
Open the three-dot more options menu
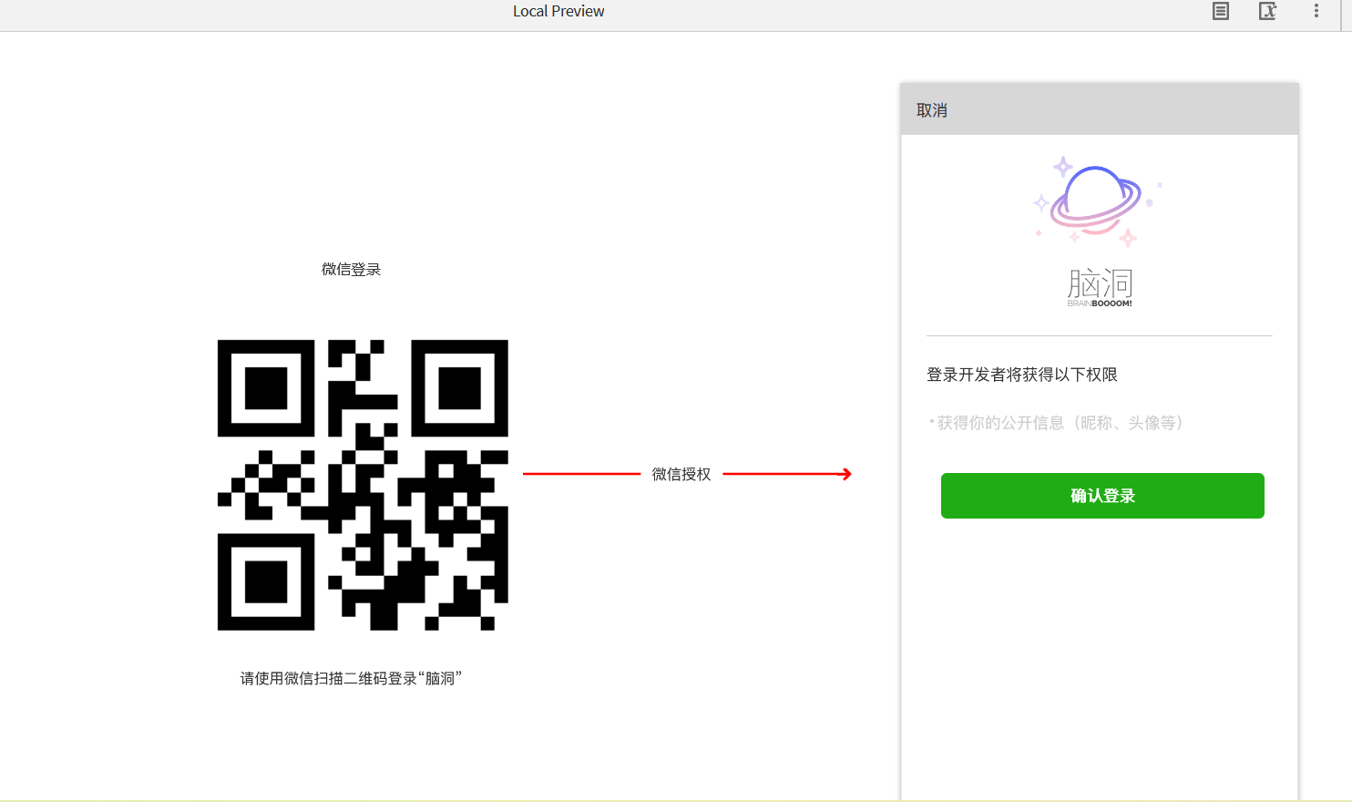1316,11
